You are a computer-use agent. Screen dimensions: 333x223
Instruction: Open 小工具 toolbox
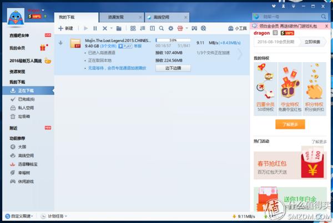pos(238,28)
